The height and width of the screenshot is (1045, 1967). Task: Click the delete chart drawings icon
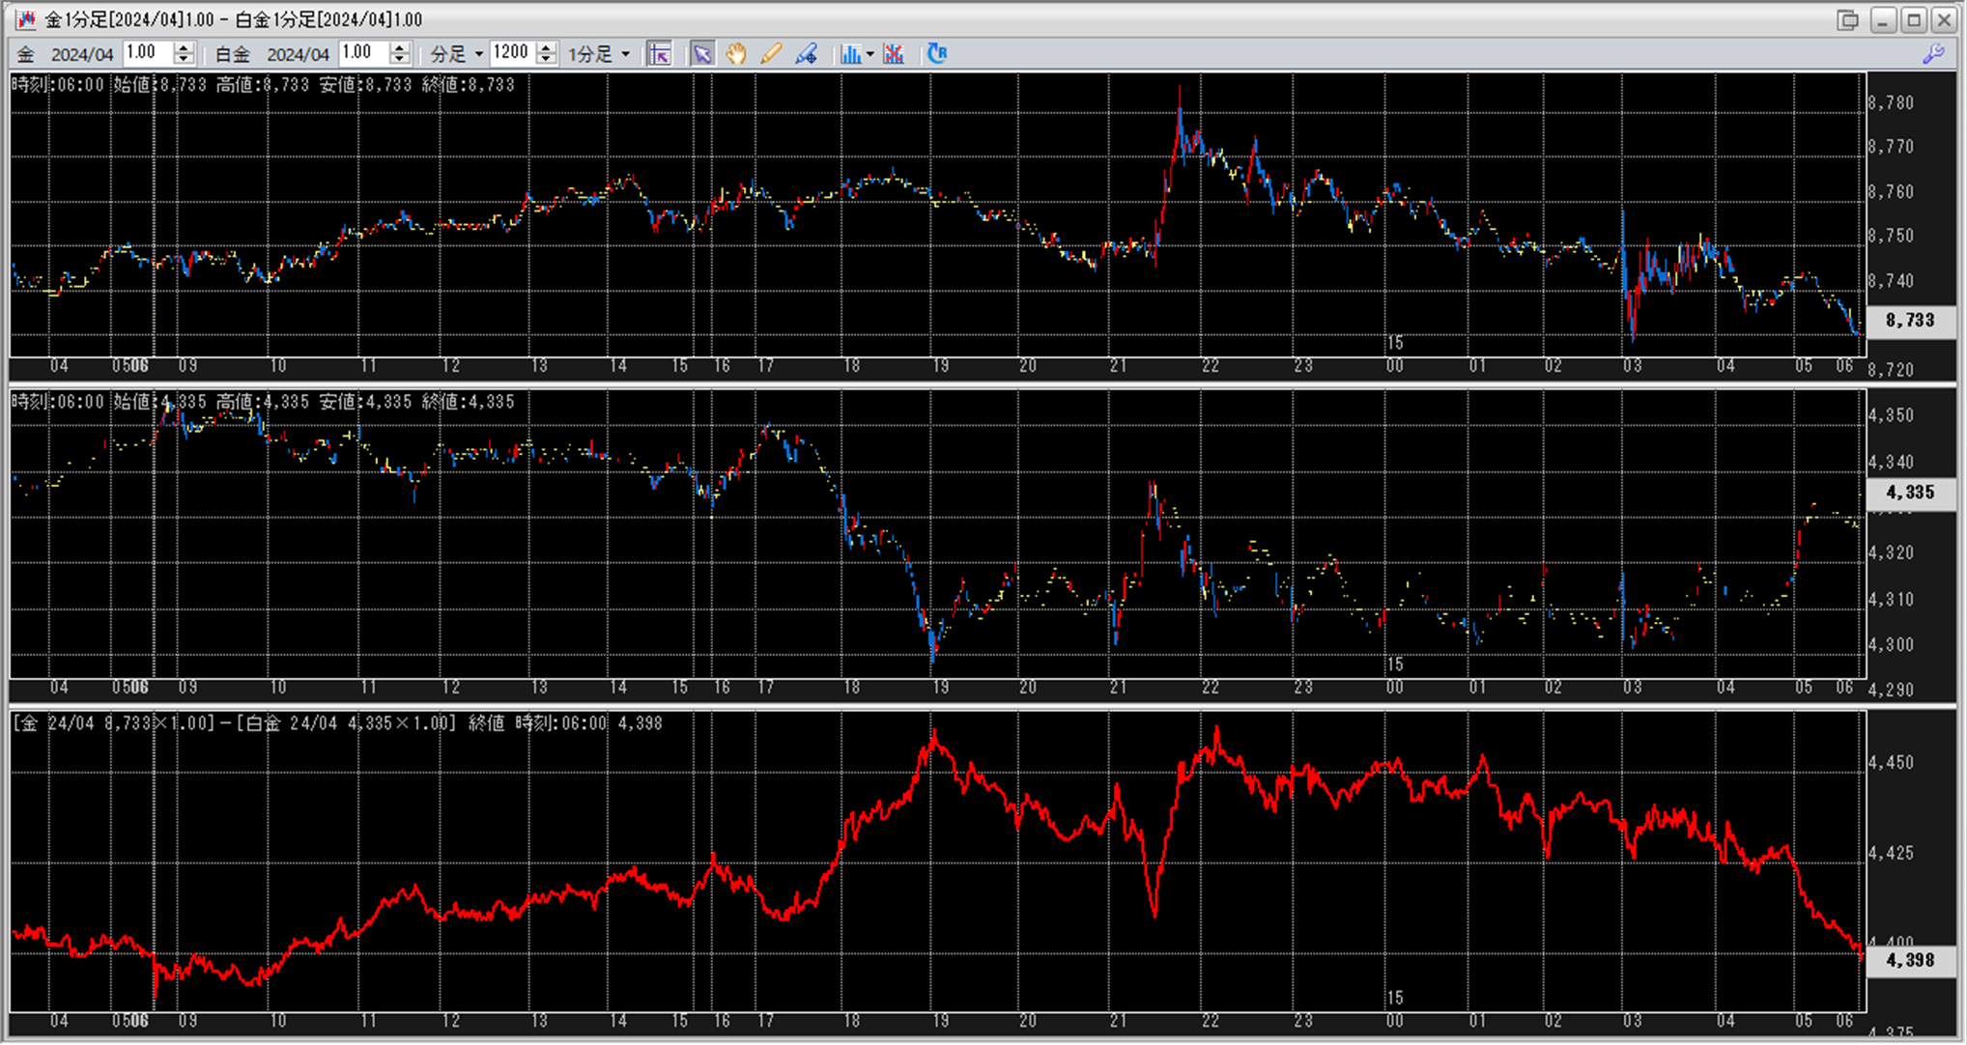point(894,54)
